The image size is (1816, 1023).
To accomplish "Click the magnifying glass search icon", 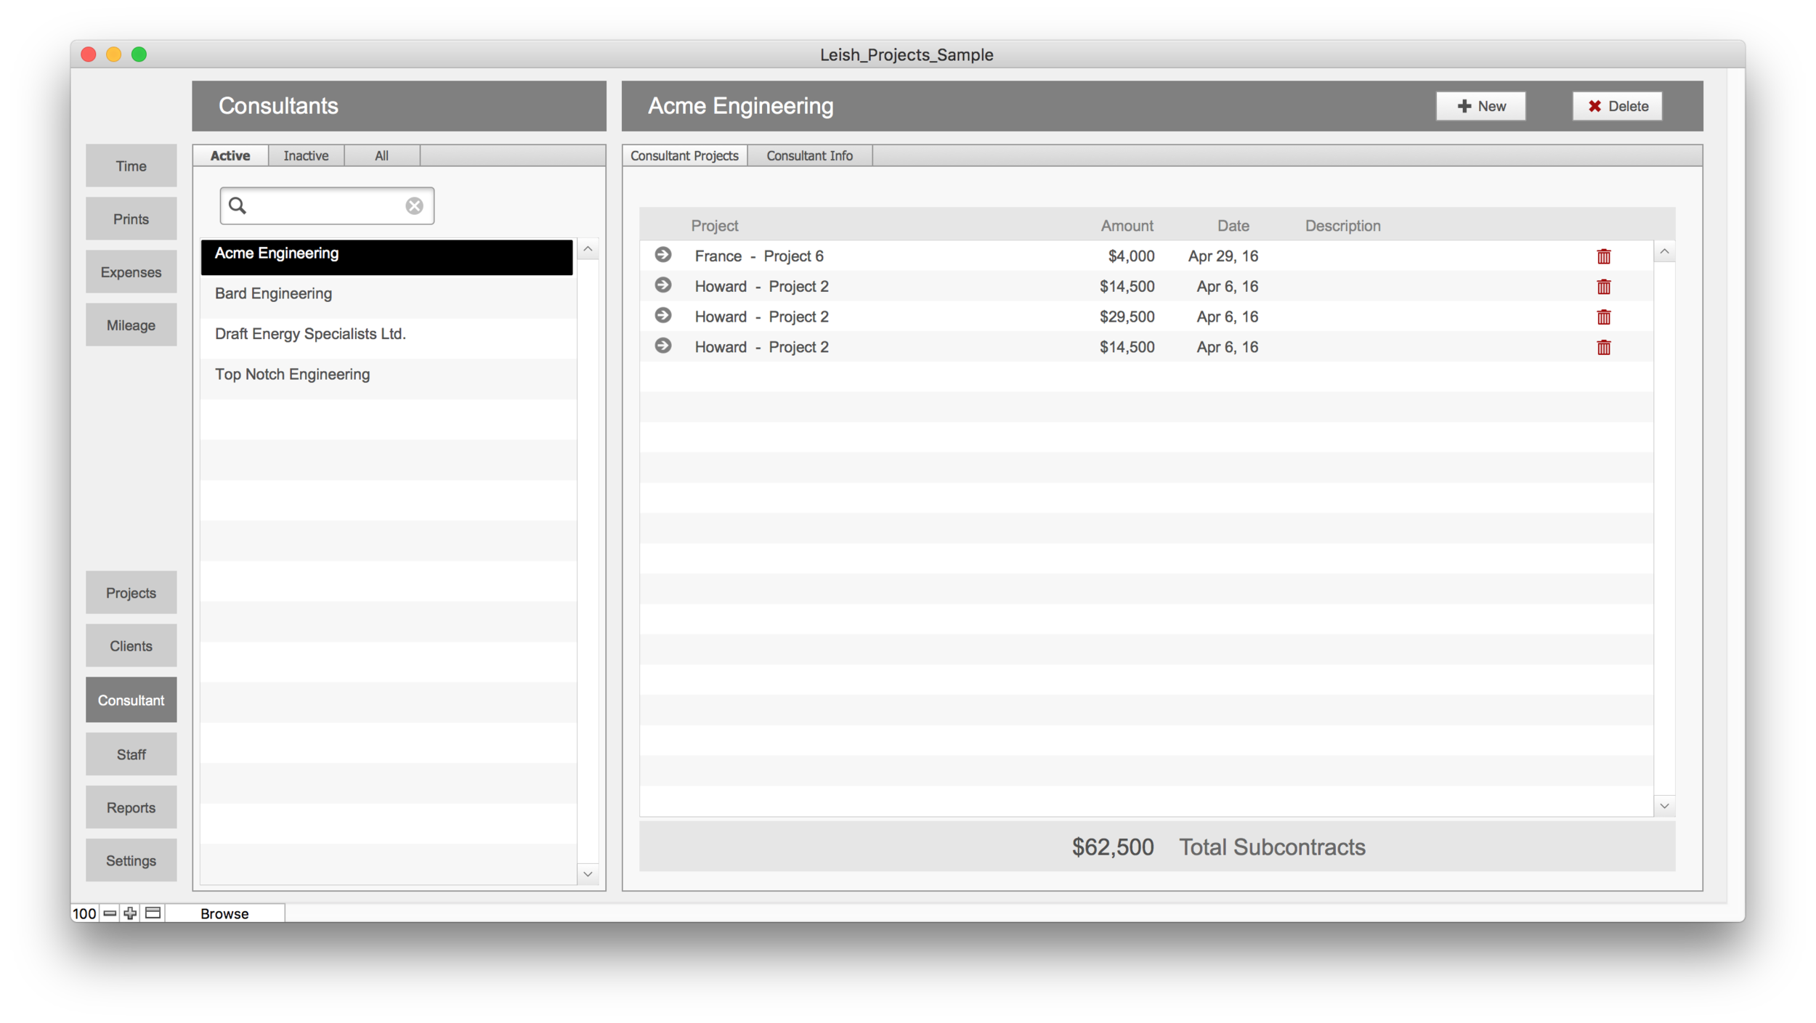I will point(238,206).
